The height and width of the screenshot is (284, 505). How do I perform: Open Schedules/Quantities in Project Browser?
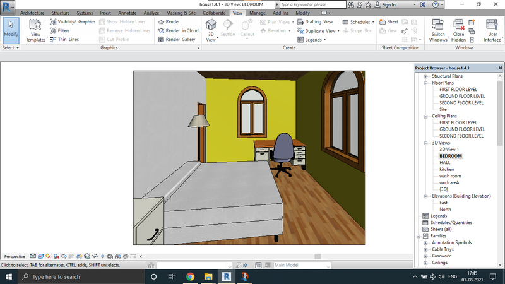pyautogui.click(x=451, y=223)
